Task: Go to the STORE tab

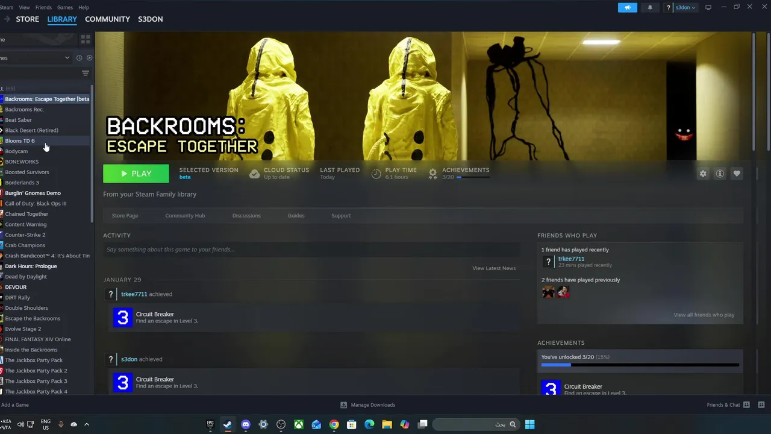Action: (28, 19)
